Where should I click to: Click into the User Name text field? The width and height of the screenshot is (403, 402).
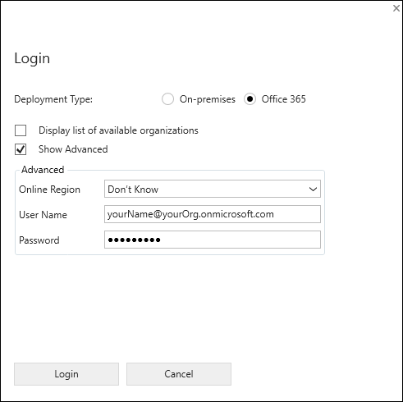[213, 214]
